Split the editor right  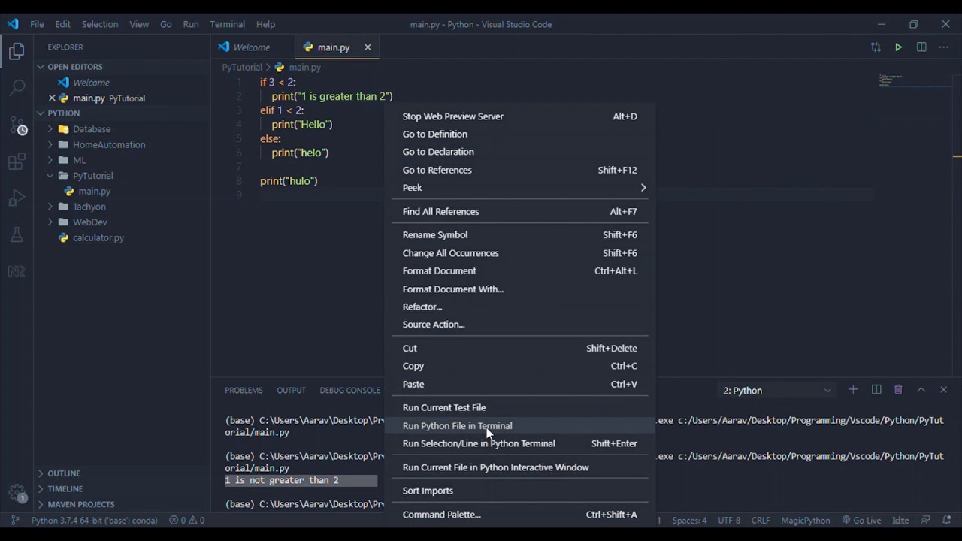pos(921,47)
